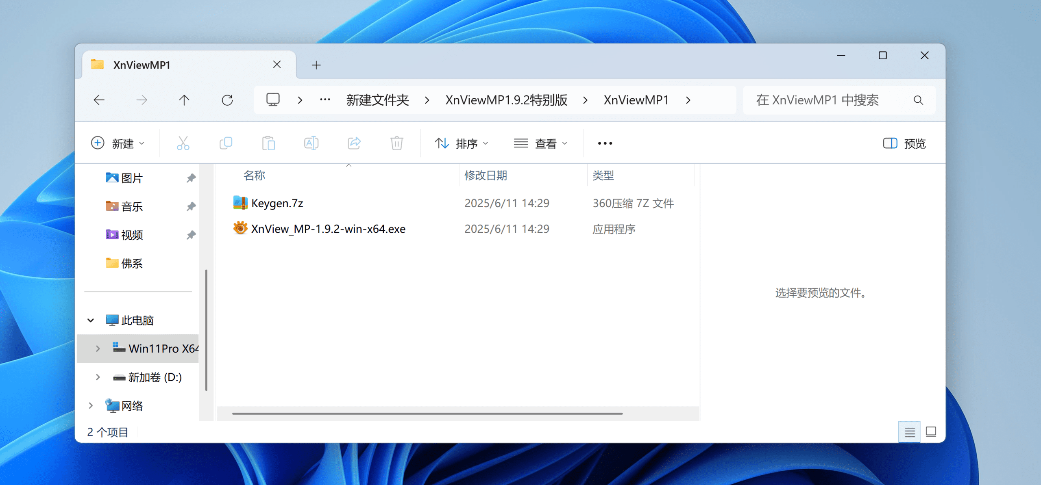This screenshot has width=1041, height=485.
Task: Click the Paste clipboard icon
Action: click(268, 143)
